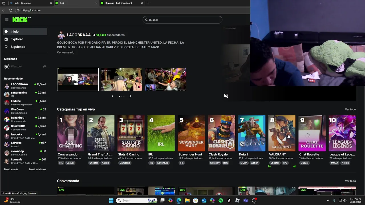
Task: Select LaParce in recommended list
Action: (x=25, y=144)
